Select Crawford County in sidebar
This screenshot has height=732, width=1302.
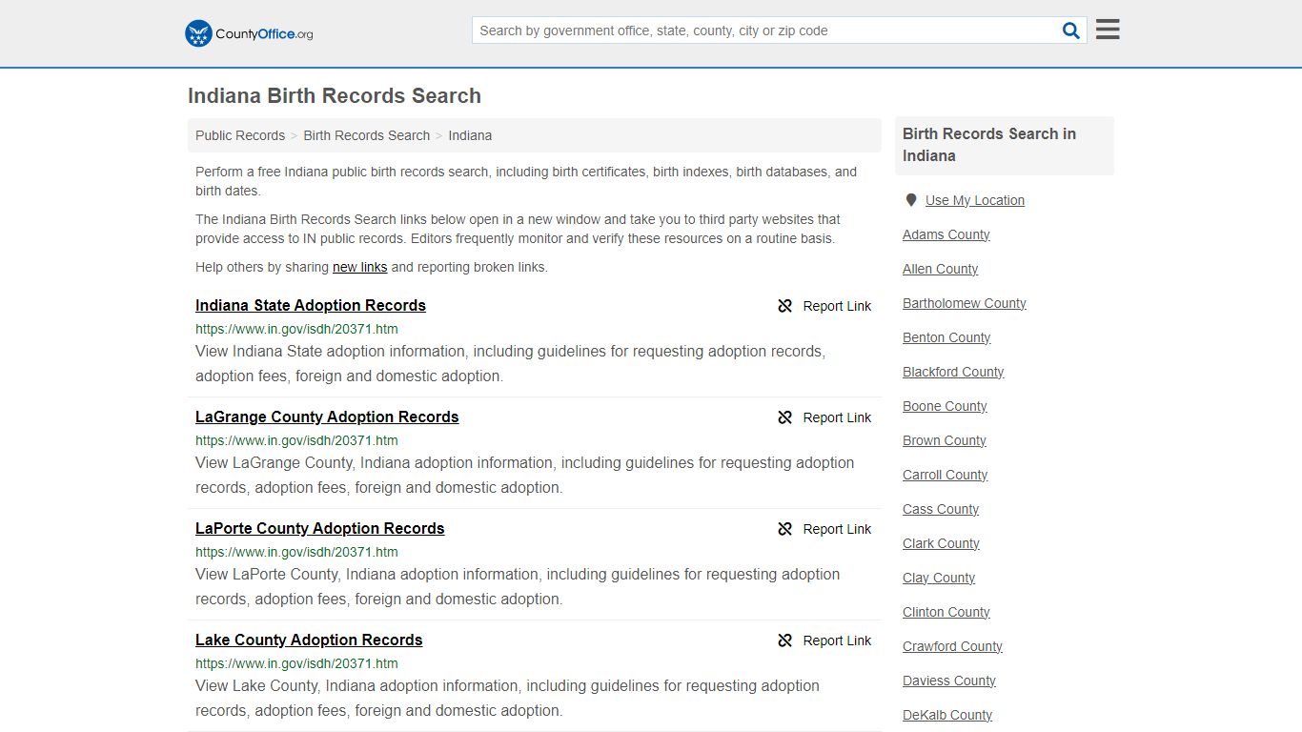coord(953,646)
